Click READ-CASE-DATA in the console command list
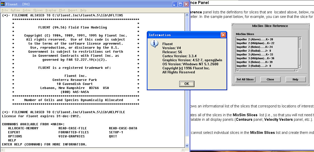Viewport: 314px width, 152px height. click(123, 128)
